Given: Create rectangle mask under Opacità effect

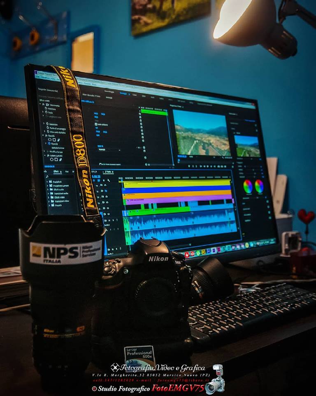Looking at the screenshot, I should click(x=54, y=140).
